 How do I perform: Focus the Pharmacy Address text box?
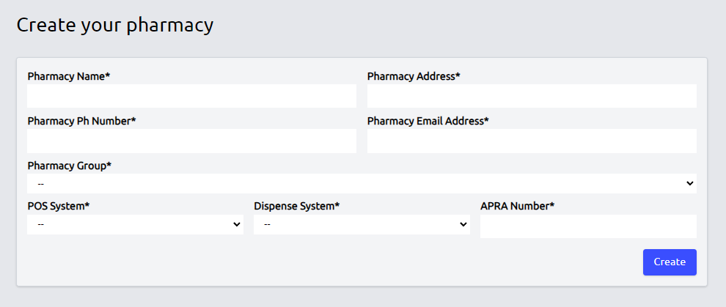(532, 96)
